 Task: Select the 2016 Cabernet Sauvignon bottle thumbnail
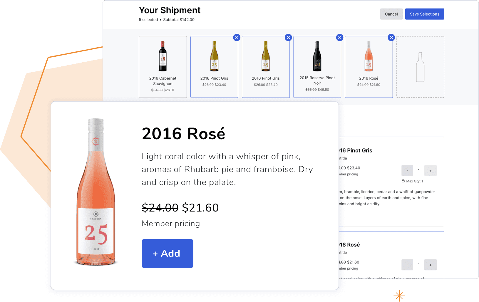(x=163, y=56)
